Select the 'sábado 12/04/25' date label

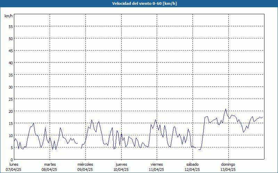click(x=193, y=167)
